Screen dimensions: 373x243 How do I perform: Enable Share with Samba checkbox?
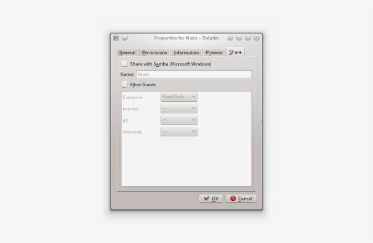point(125,64)
